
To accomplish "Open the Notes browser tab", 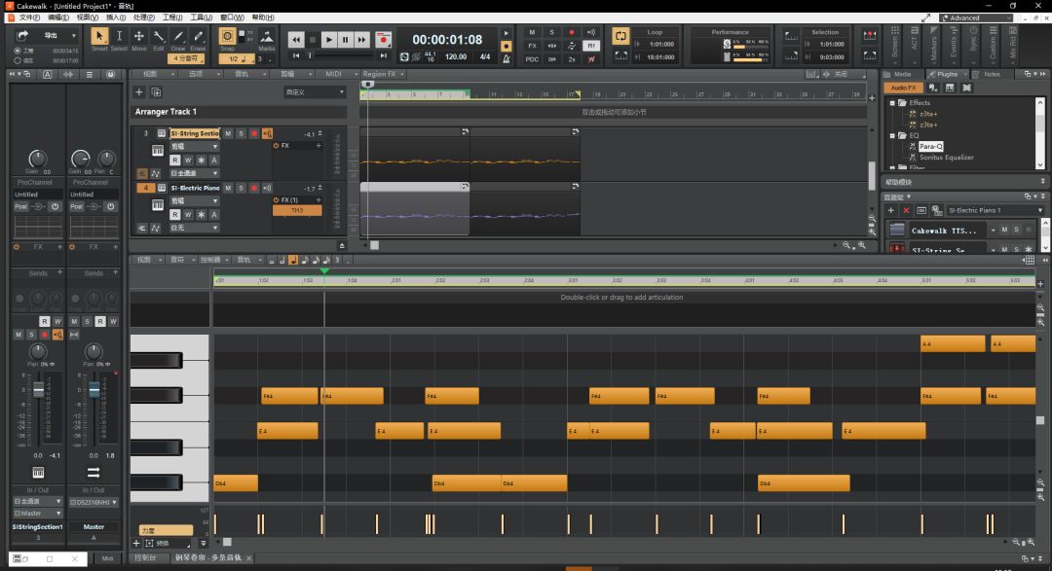I will pyautogui.click(x=992, y=74).
